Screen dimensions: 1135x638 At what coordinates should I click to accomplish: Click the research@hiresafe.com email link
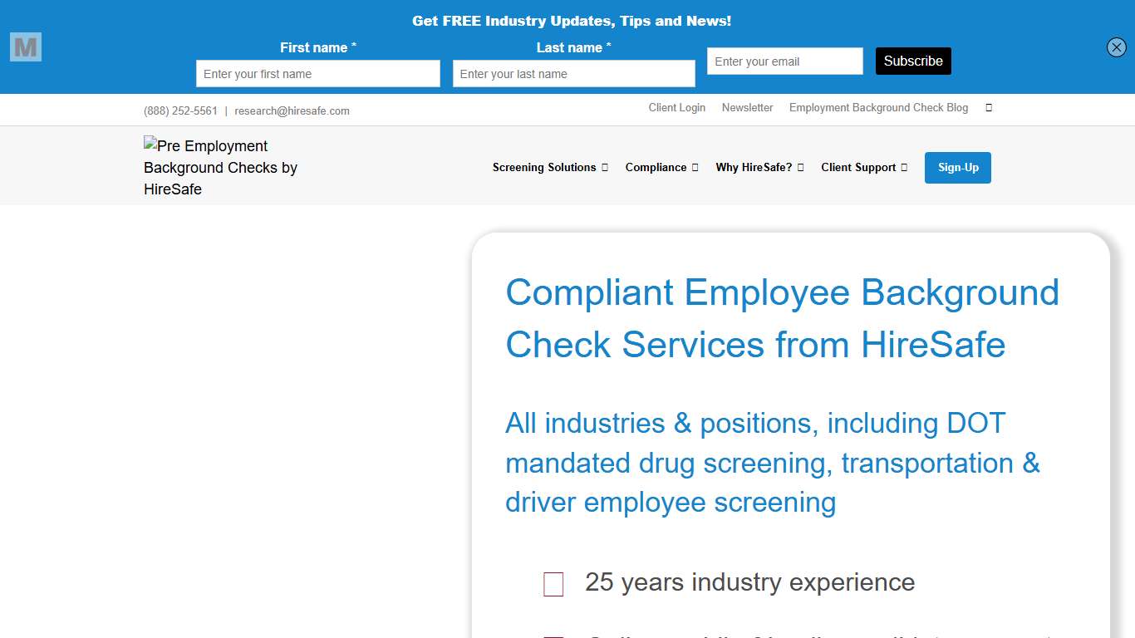(x=292, y=110)
